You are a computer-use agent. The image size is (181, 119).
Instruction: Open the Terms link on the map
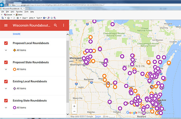pos(98,117)
